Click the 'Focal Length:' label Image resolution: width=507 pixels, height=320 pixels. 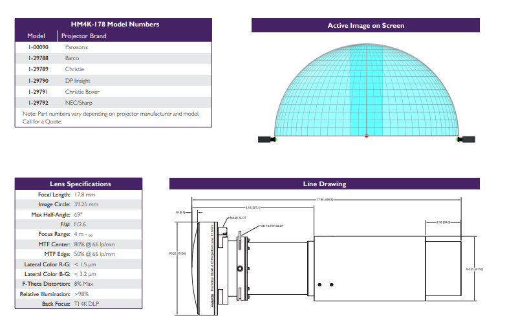tap(54, 195)
